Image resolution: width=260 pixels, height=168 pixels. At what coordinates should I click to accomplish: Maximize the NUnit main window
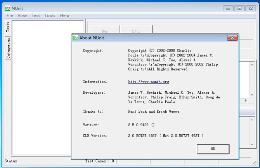[239, 8]
